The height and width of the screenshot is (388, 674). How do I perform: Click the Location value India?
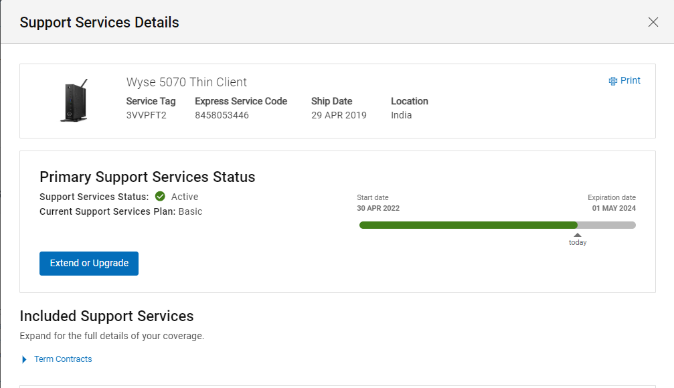tap(401, 115)
